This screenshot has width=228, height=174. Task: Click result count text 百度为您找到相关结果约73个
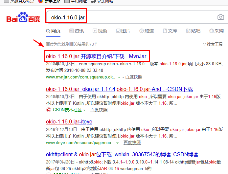coord(72,44)
